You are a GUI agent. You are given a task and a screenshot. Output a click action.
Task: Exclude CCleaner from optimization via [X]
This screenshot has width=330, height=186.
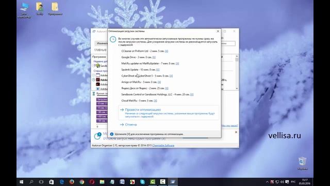(x=167, y=51)
